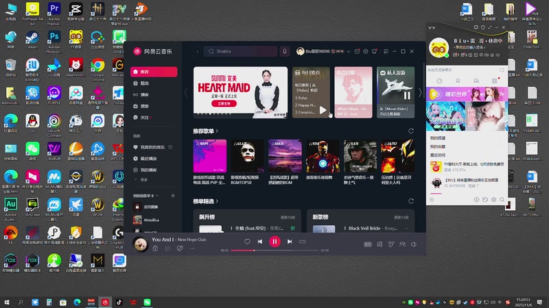Go back with the navigation arrow beside search
The width and height of the screenshot is (549, 308).
coord(198,51)
